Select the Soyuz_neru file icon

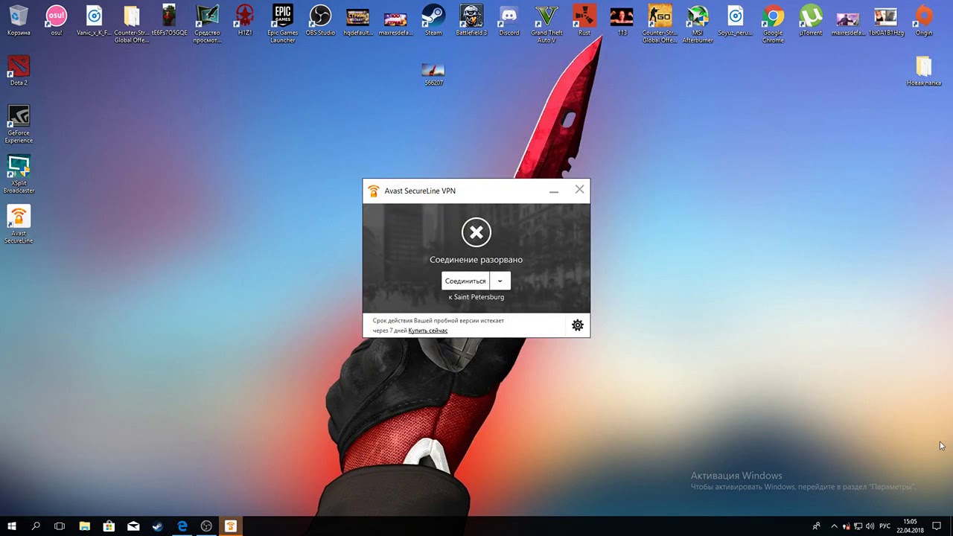[736, 21]
